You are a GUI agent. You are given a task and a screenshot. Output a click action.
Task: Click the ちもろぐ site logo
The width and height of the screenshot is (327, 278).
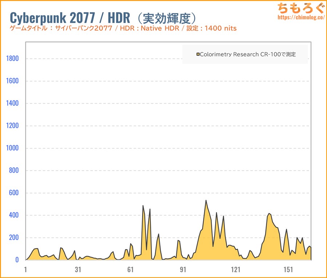point(301,8)
